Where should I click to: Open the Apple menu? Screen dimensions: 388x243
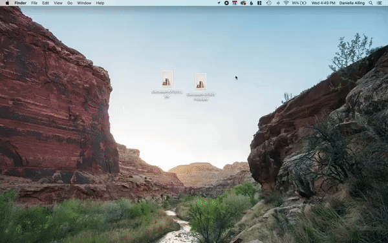point(7,3)
